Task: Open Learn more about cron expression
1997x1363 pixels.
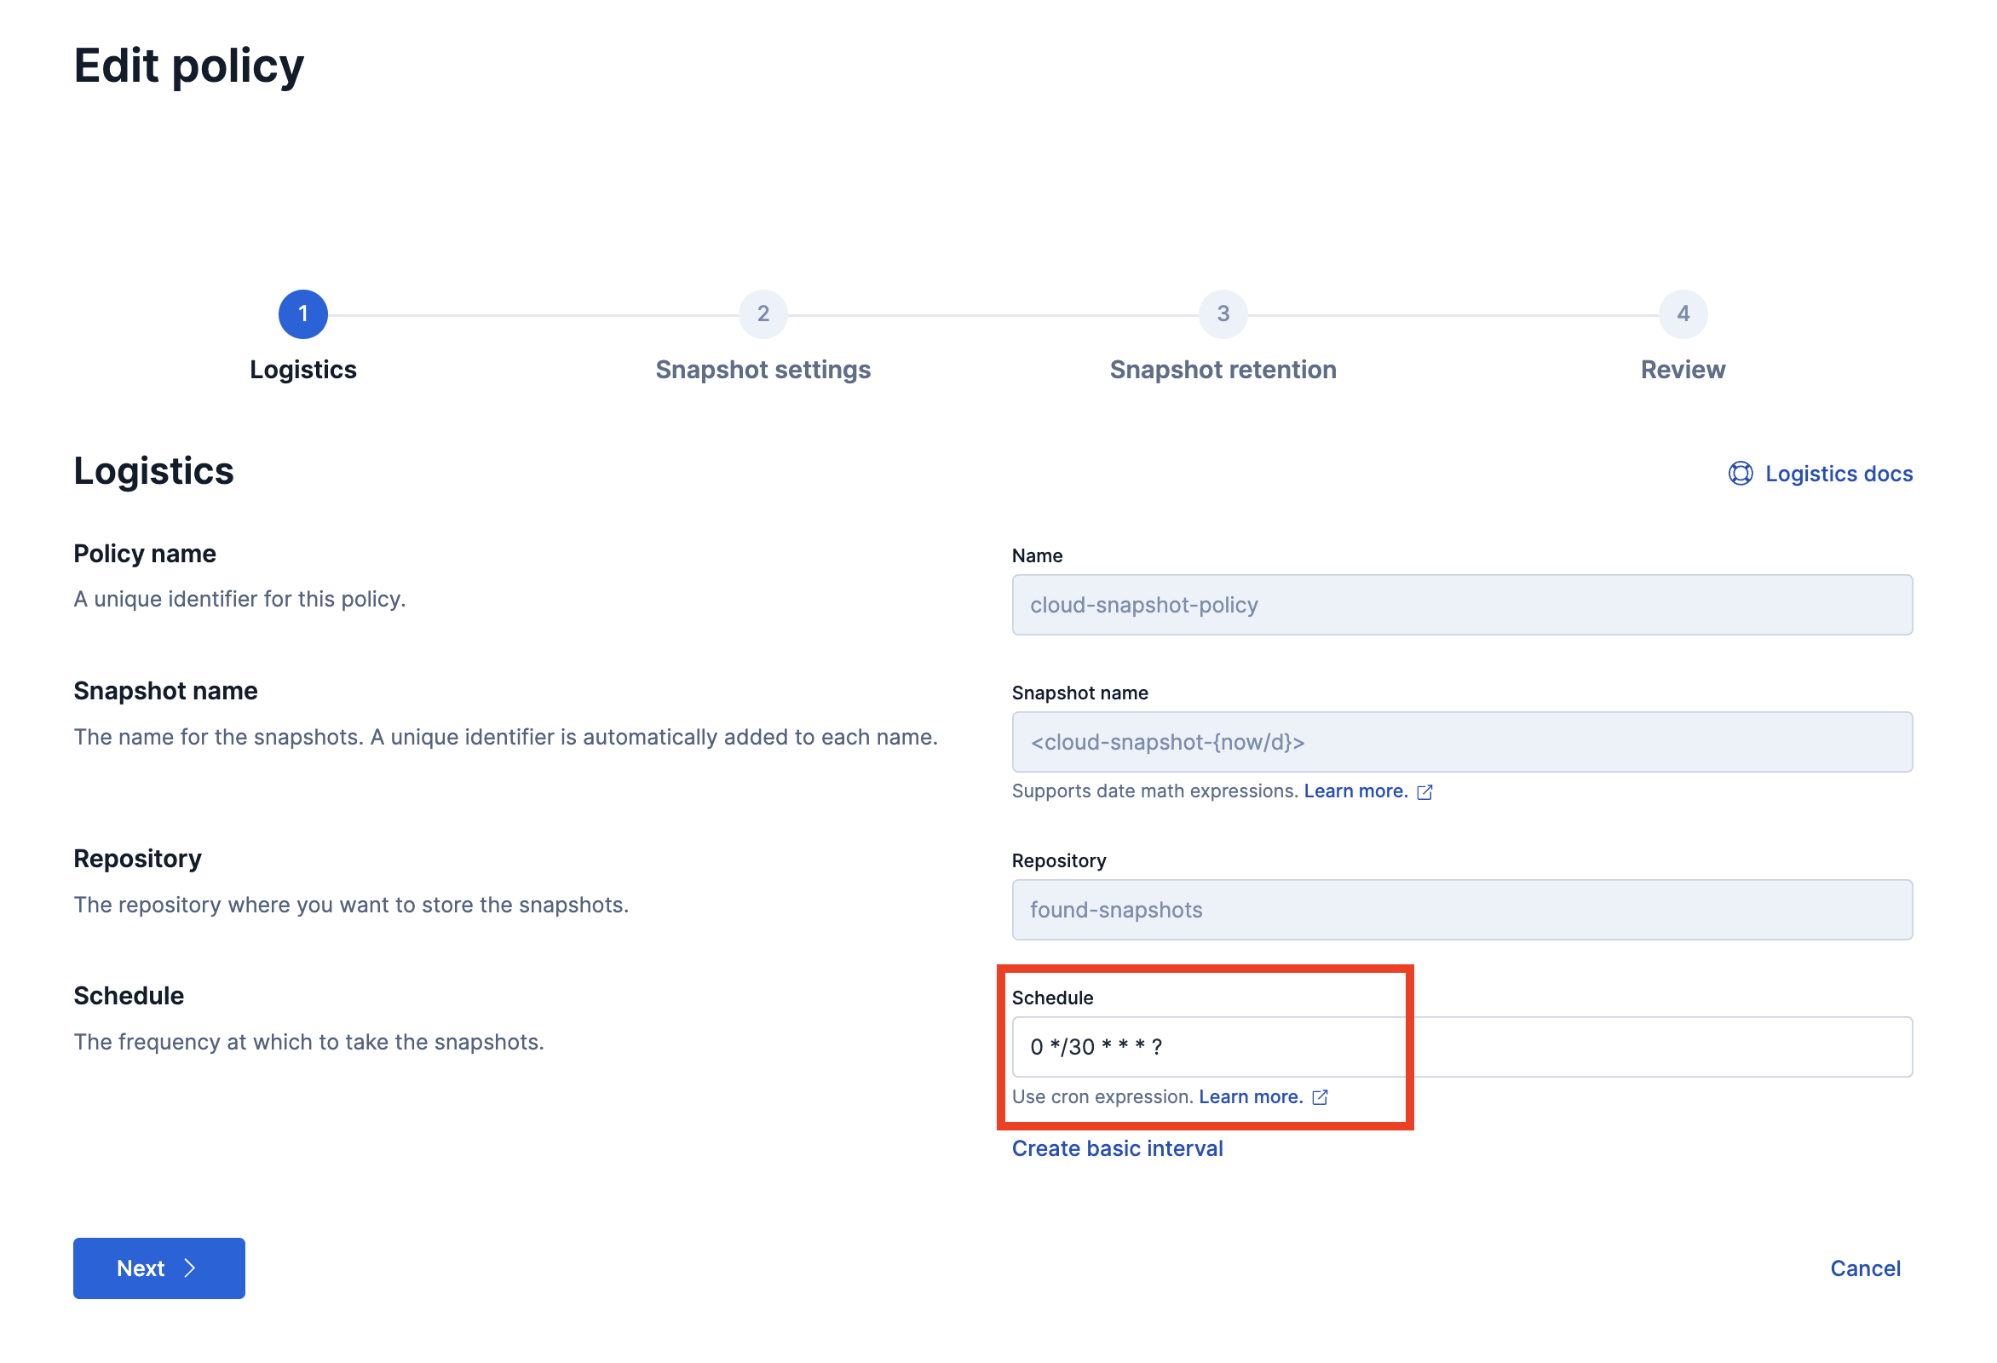Action: point(1251,1097)
